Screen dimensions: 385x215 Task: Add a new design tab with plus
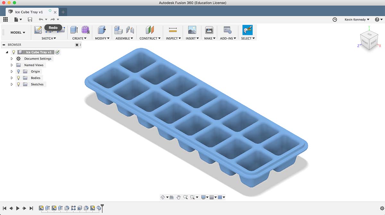[x=63, y=12]
